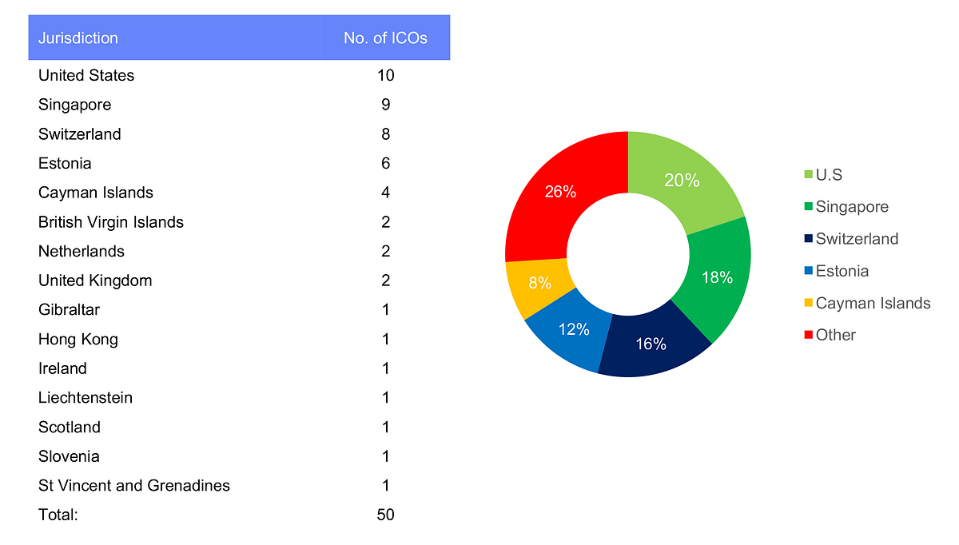This screenshot has height=545, width=959.
Task: Click the Other legend color swatch
Action: point(809,335)
